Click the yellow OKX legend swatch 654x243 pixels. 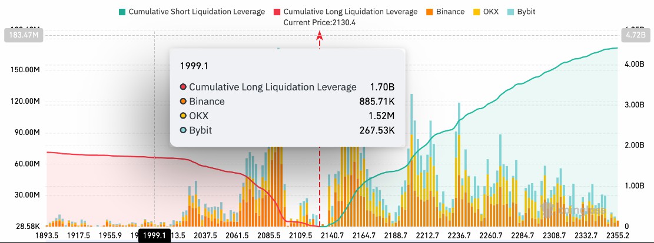tap(476, 12)
